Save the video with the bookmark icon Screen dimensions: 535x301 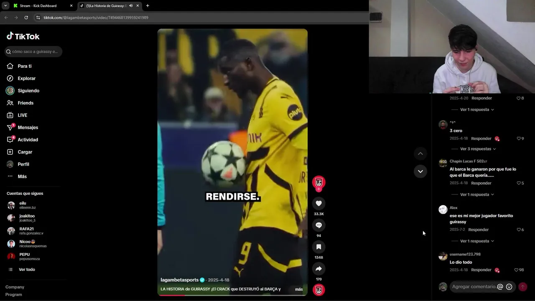tap(318, 247)
